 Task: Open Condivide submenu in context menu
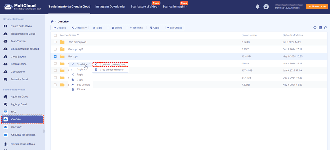81,64
